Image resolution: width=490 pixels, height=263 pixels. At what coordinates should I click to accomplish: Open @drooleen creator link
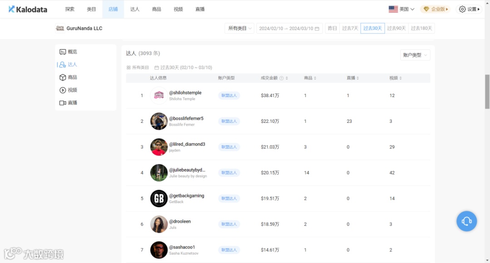[180, 221]
